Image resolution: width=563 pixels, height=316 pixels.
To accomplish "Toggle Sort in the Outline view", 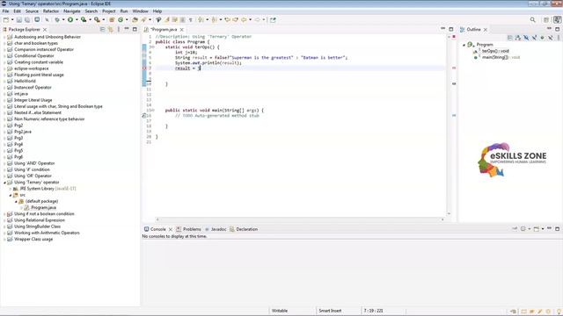I will (518, 37).
